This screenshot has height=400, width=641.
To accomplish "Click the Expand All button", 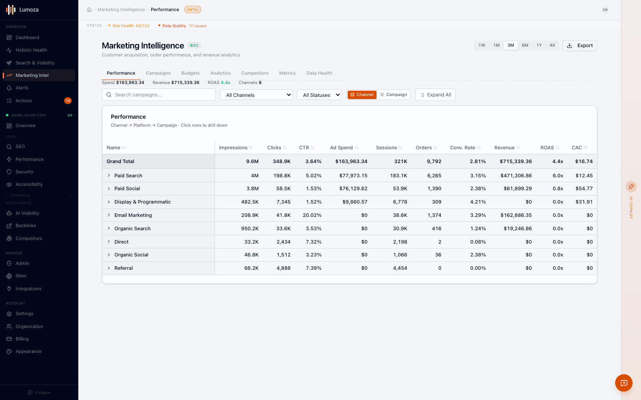I will [x=435, y=95].
